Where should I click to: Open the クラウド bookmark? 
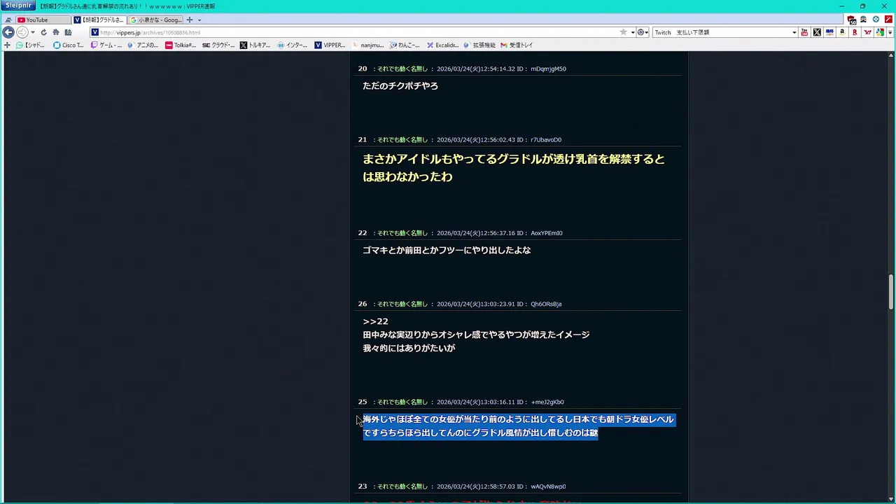218,45
